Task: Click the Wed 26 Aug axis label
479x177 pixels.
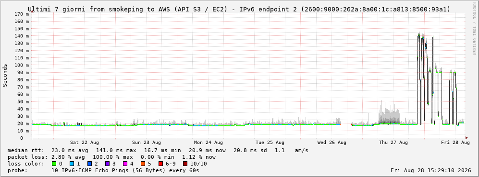Action: coord(332,143)
